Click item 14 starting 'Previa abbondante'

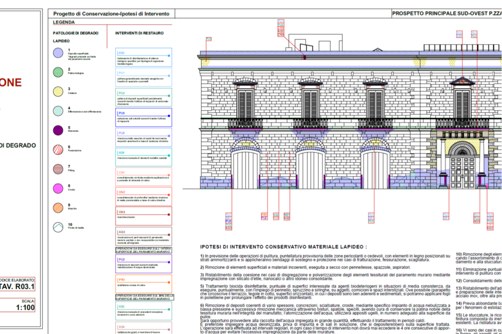(x=479, y=305)
